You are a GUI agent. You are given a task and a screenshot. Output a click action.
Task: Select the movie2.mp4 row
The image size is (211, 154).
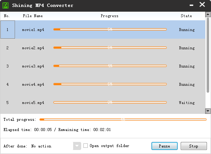[x=103, y=48]
